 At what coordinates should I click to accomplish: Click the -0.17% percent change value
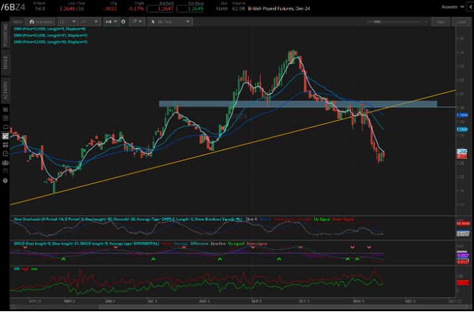coord(136,9)
